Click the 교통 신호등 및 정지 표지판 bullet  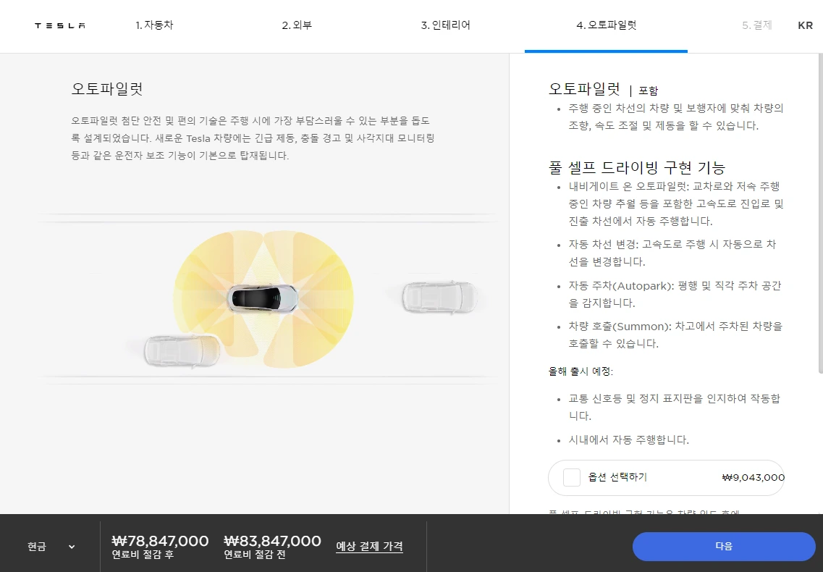coord(675,407)
